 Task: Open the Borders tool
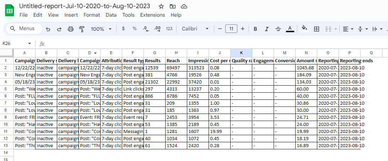click(317, 29)
